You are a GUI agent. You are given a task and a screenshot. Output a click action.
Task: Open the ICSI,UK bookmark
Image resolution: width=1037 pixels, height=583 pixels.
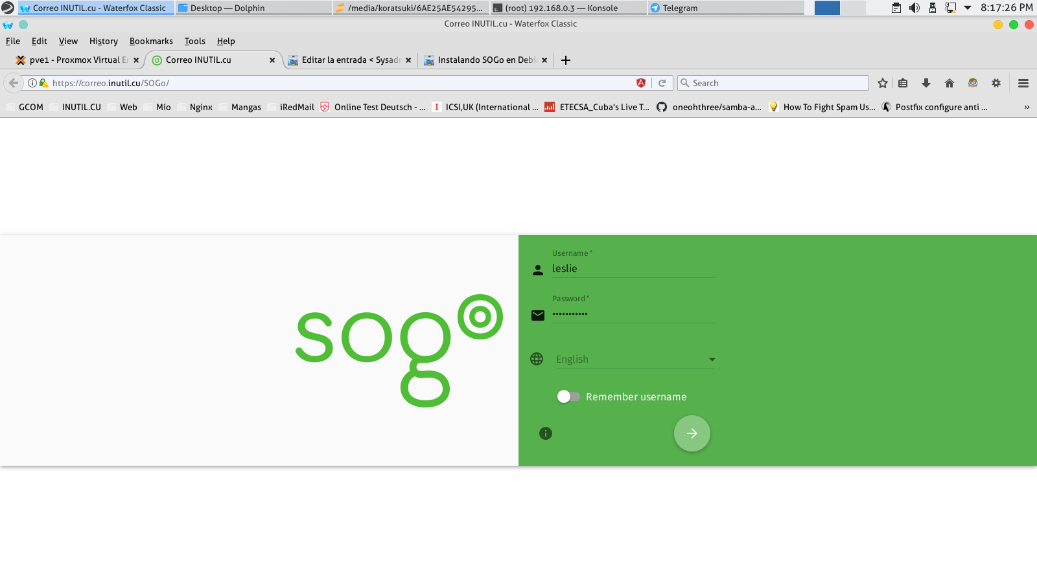coord(485,108)
